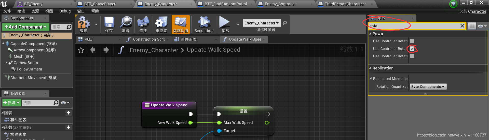This screenshot has width=489, height=140.
Task: Click the Components search field
Action: [x=61, y=27]
